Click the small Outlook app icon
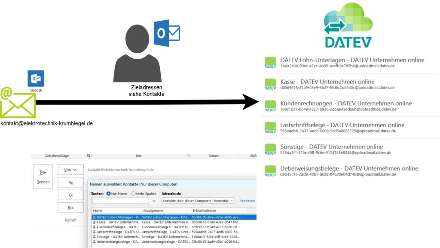The image size is (440, 248). pos(36,79)
